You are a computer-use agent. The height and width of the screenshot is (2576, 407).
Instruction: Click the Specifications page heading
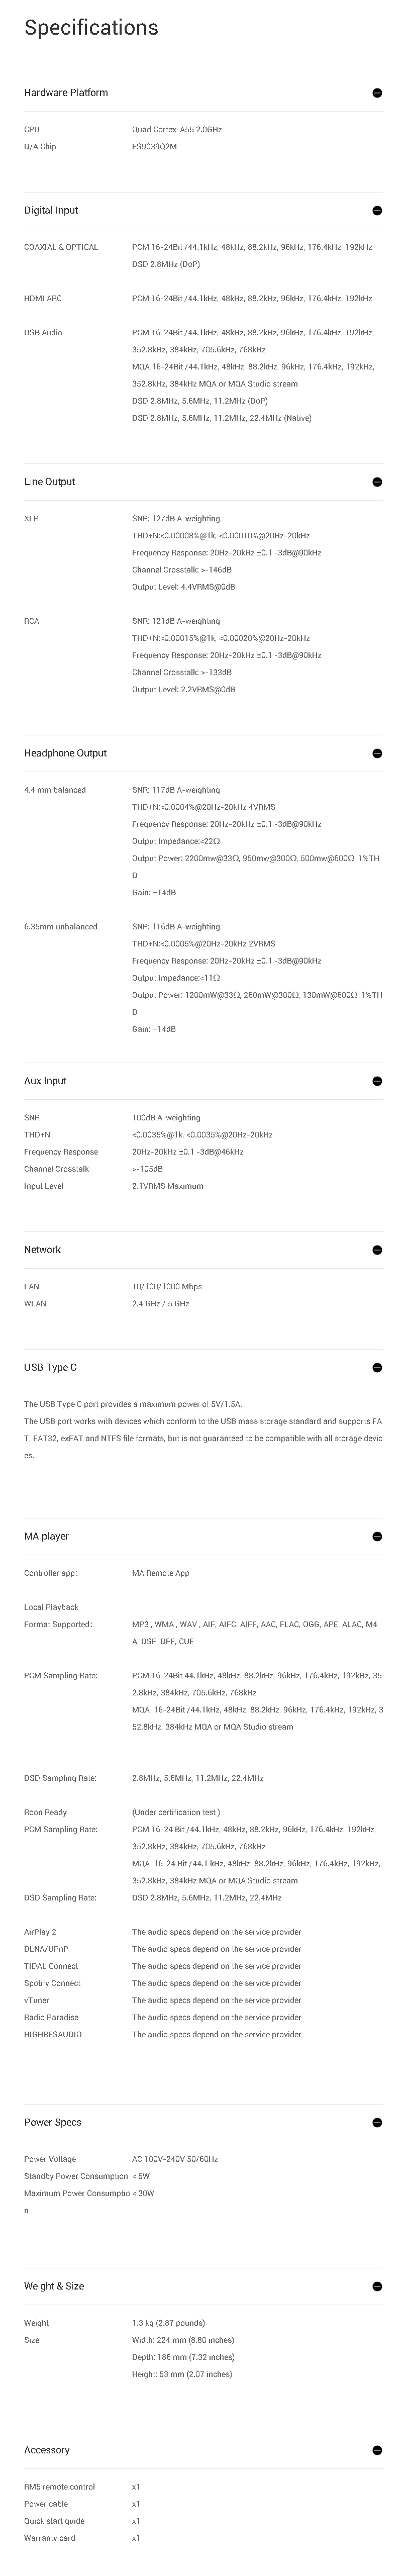(x=91, y=28)
